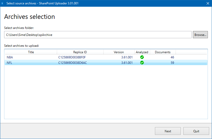Click the NBA version 3.61.001 cell

tap(127, 57)
